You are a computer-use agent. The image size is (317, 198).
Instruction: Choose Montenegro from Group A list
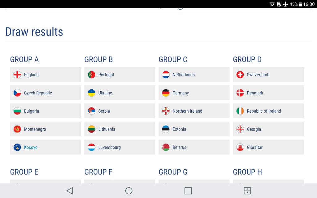35,129
